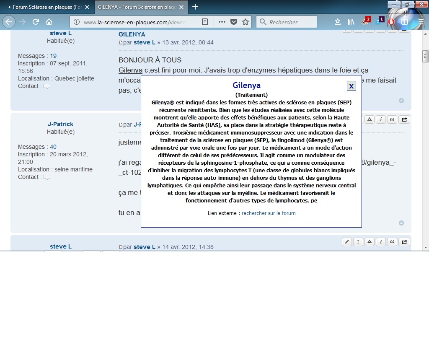Share J-Patrick's post
The height and width of the screenshot is (342, 429).
(404, 119)
